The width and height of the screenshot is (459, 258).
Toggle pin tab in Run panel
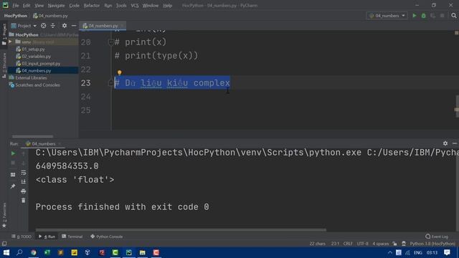coord(13,186)
